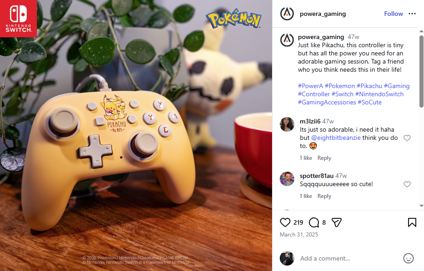Click powera_gaming avatar in header
Screen dimensions: 424x271
coord(287,14)
